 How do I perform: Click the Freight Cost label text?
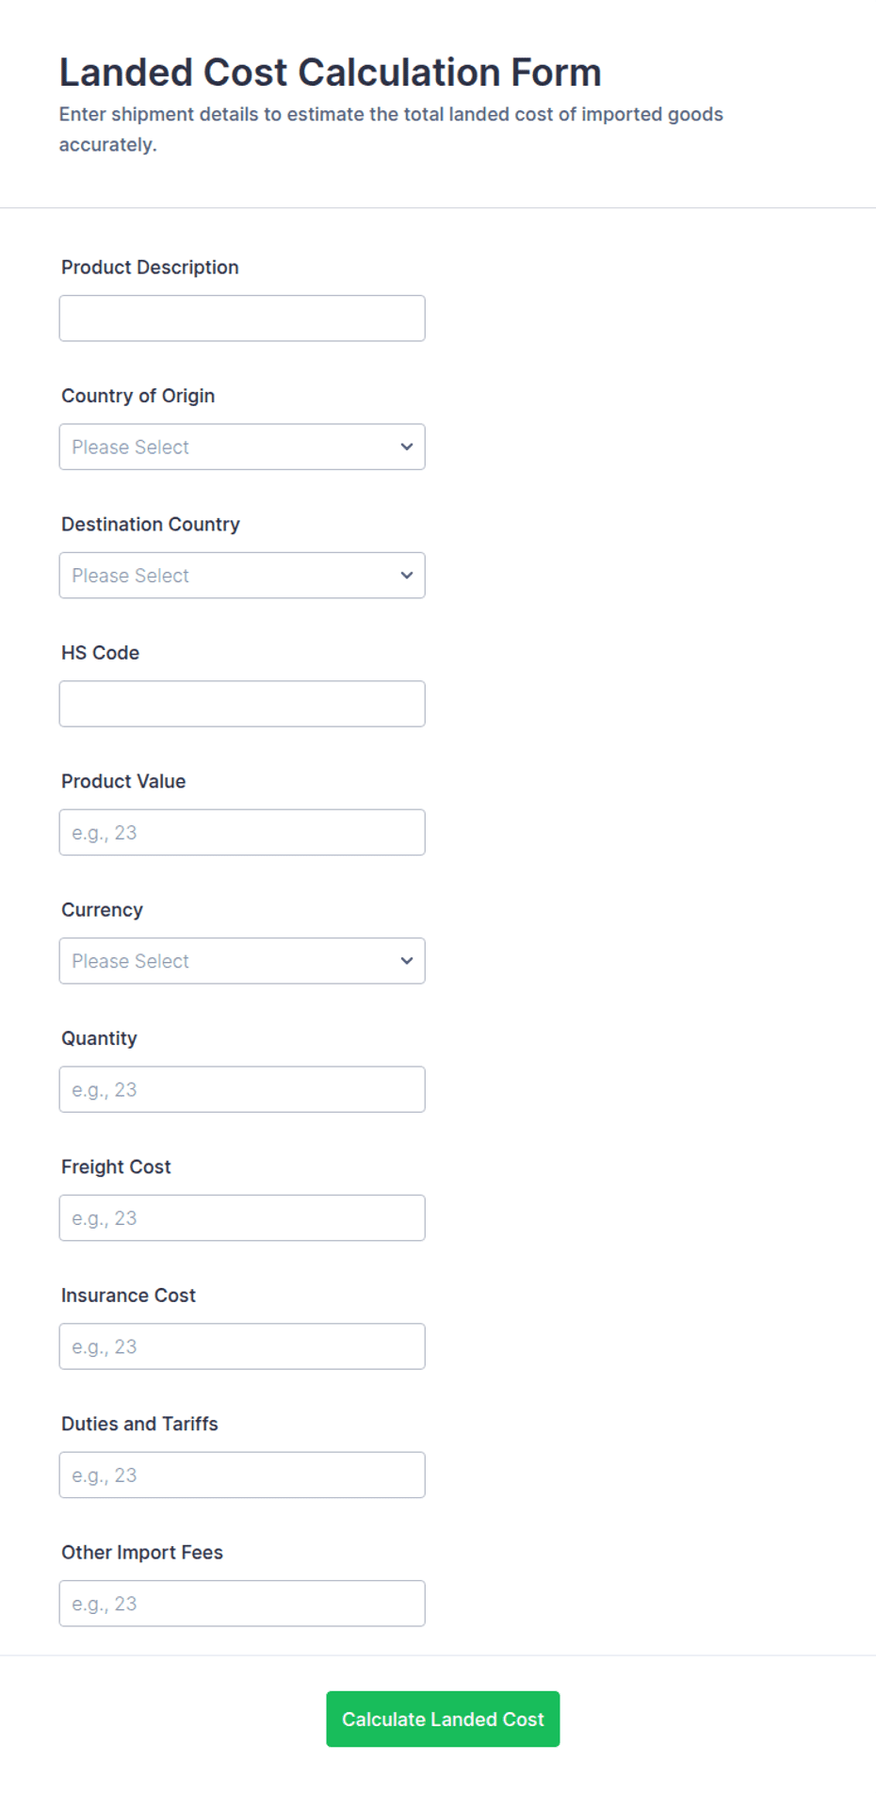tap(116, 1167)
